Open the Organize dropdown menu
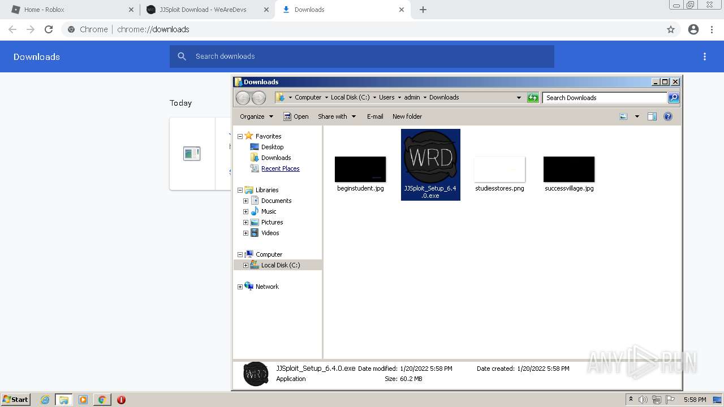The image size is (724, 407). (256, 116)
